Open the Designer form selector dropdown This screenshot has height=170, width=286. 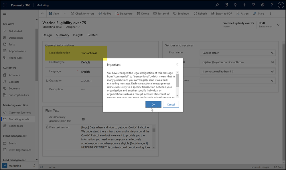(x=73, y=27)
